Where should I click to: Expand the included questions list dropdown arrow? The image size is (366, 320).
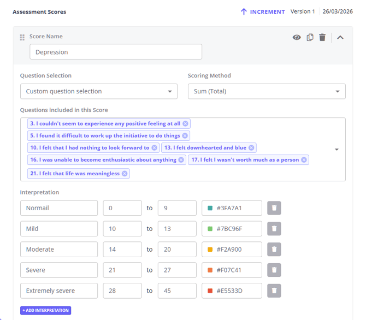(x=337, y=149)
